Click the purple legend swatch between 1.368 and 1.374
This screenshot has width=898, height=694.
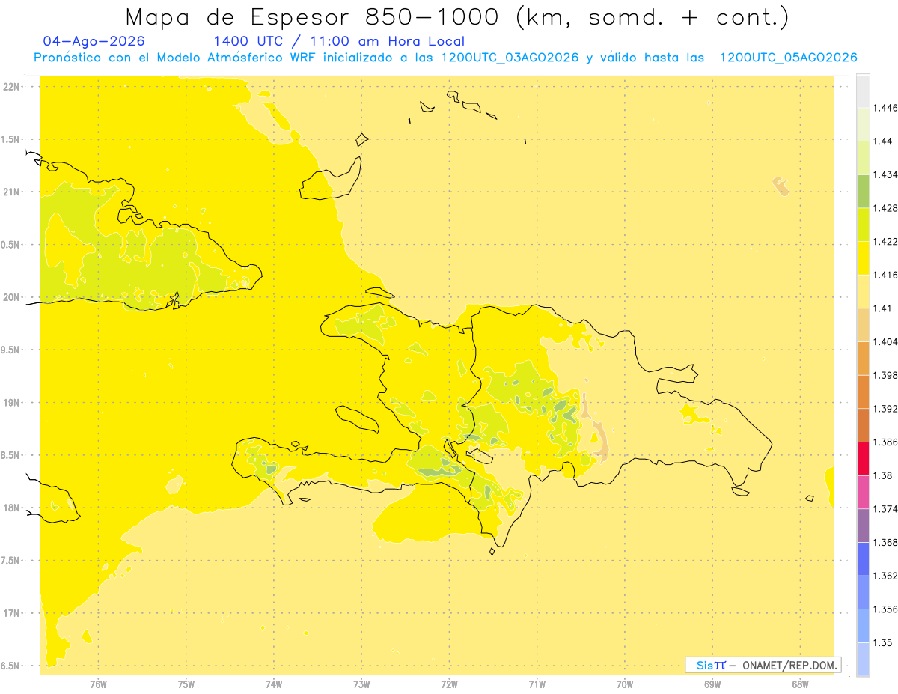[x=863, y=526]
